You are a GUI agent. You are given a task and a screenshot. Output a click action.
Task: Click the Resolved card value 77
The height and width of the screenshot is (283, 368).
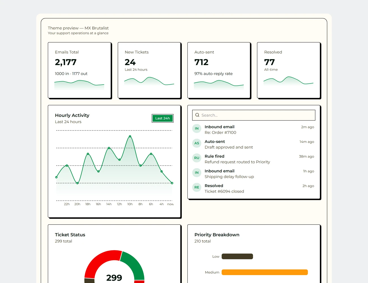(269, 62)
